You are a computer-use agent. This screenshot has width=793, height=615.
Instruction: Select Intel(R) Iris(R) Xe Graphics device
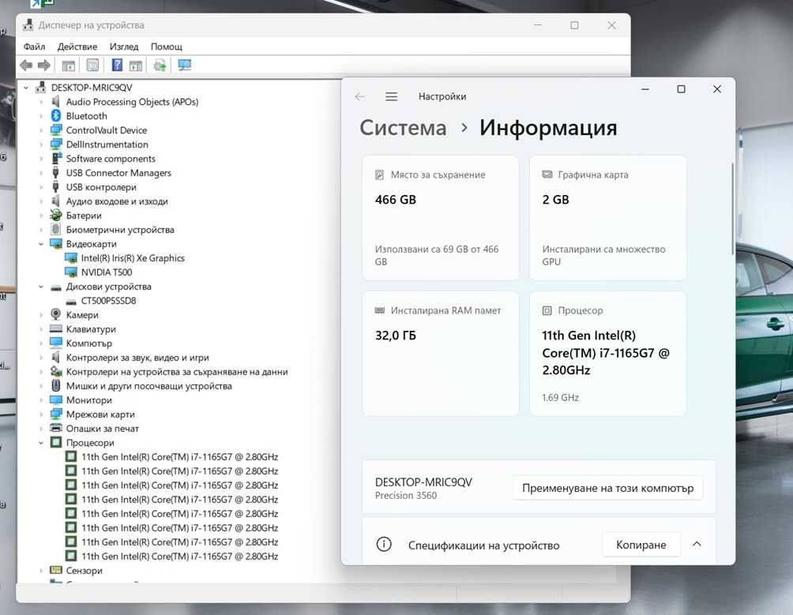click(133, 258)
